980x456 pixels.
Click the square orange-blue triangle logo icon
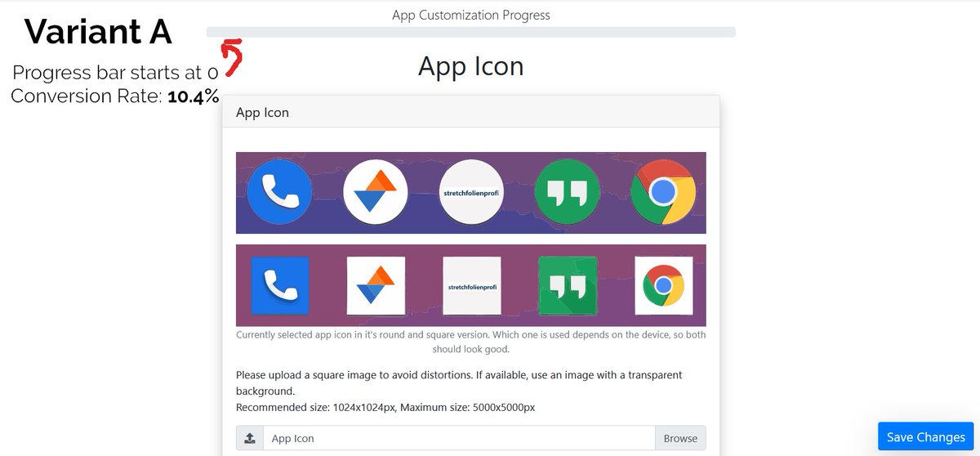(376, 286)
